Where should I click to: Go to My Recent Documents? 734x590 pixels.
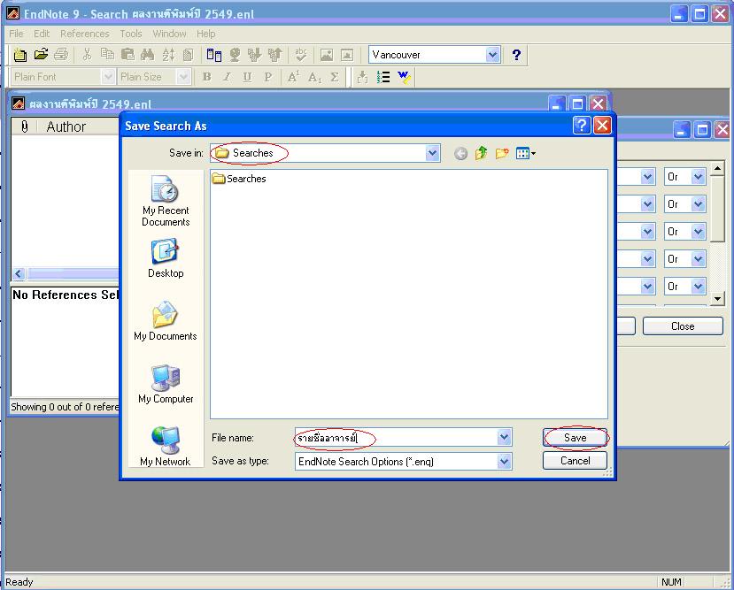(x=166, y=202)
